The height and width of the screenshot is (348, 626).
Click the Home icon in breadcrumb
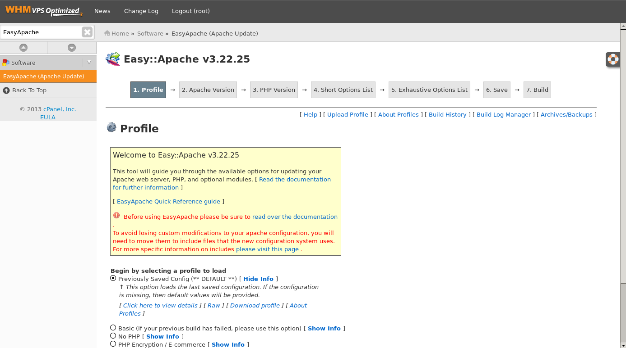coord(107,33)
